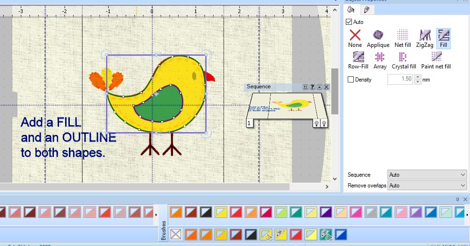The image size is (470, 246).
Task: Open the Remove overlaps dropdown
Action: [x=427, y=186]
